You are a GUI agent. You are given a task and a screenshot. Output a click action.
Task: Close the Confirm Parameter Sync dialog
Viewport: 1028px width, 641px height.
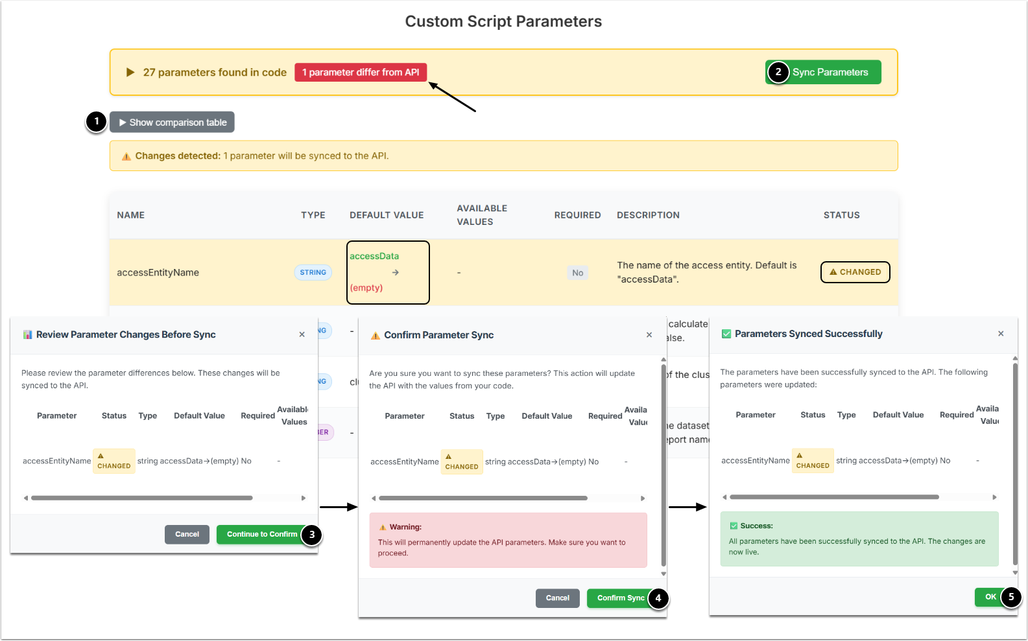649,335
